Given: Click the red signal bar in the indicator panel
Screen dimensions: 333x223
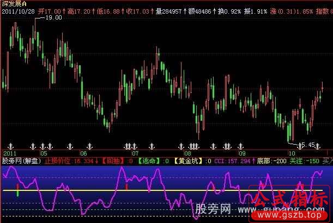Looking at the screenshot, I should pyautogui.click(x=127, y=188).
